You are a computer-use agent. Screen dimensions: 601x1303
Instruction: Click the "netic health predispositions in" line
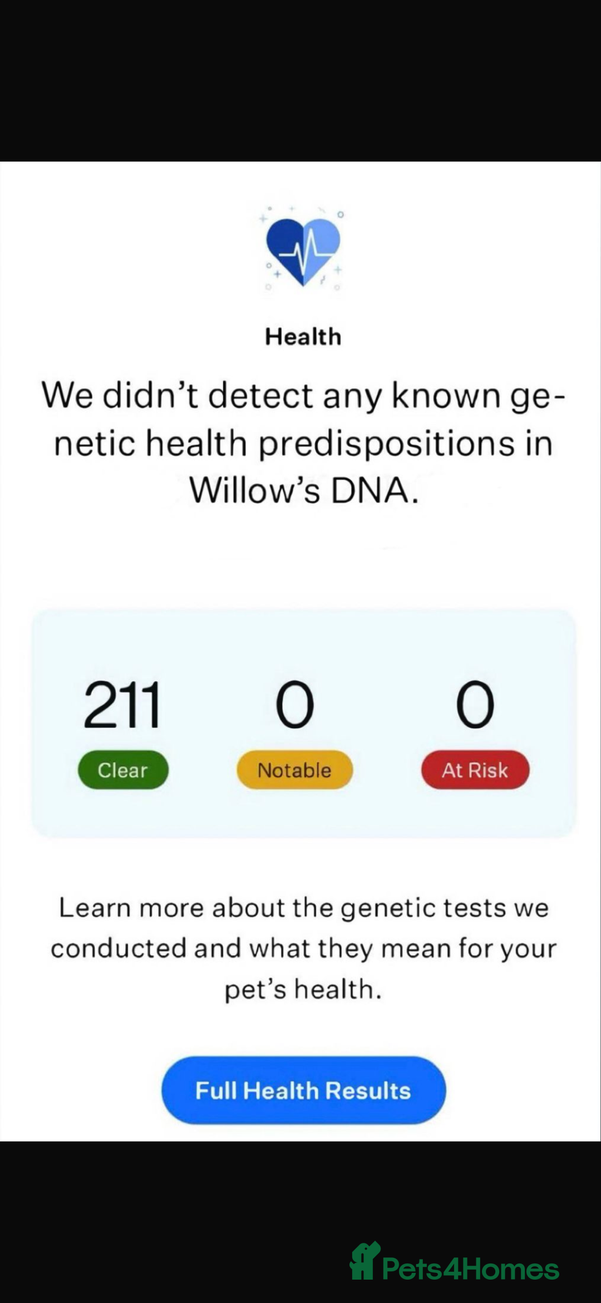coord(303,444)
